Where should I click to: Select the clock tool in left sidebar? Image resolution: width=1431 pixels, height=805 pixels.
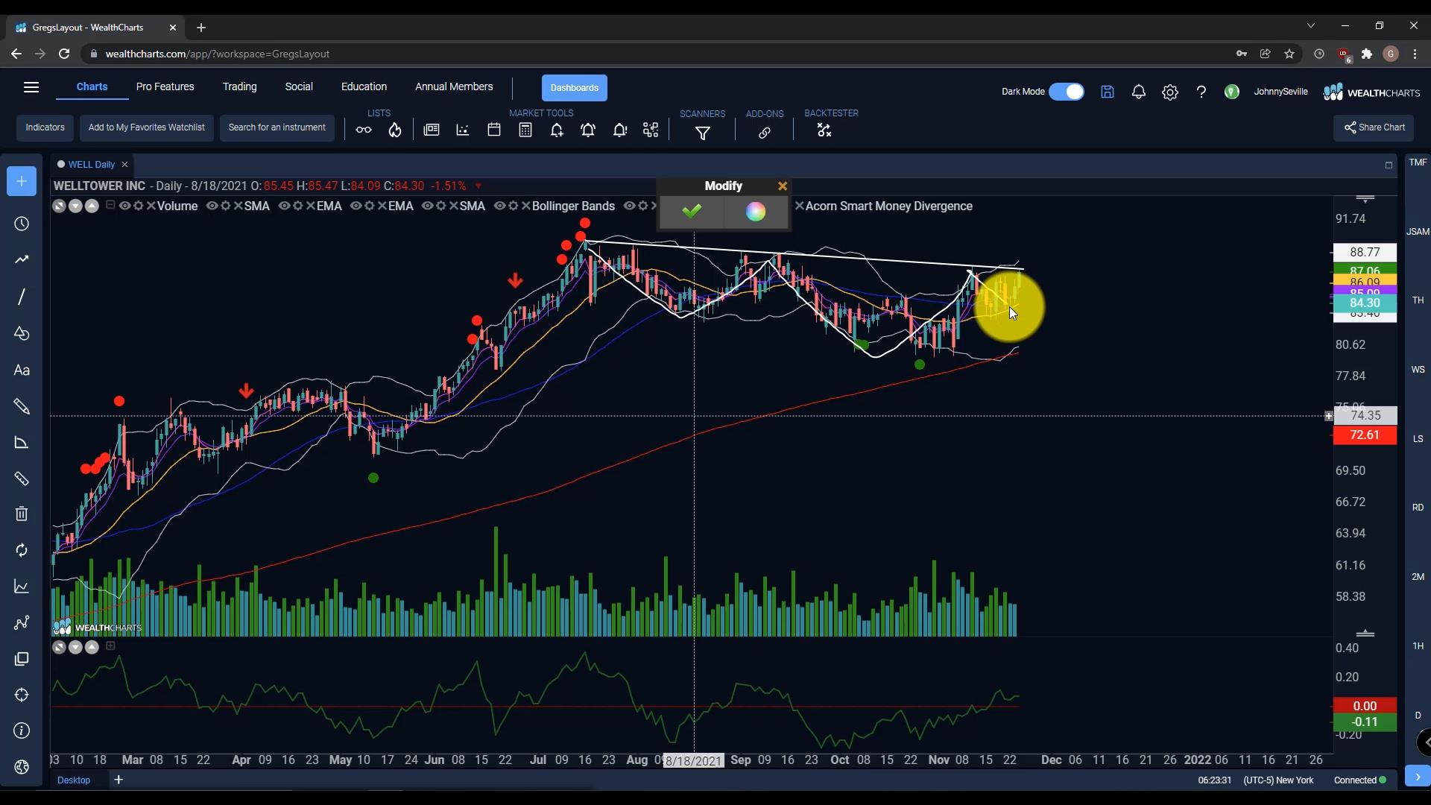[22, 224]
